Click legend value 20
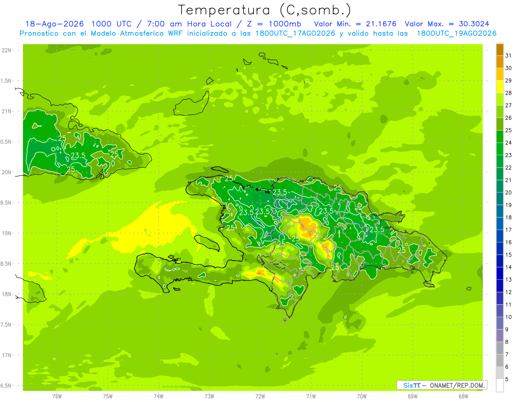This screenshot has width=520, height=402. 509,193
